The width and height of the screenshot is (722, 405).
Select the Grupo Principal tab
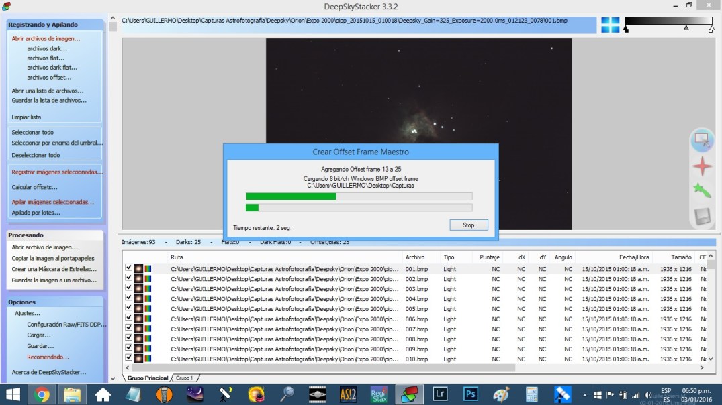(147, 378)
